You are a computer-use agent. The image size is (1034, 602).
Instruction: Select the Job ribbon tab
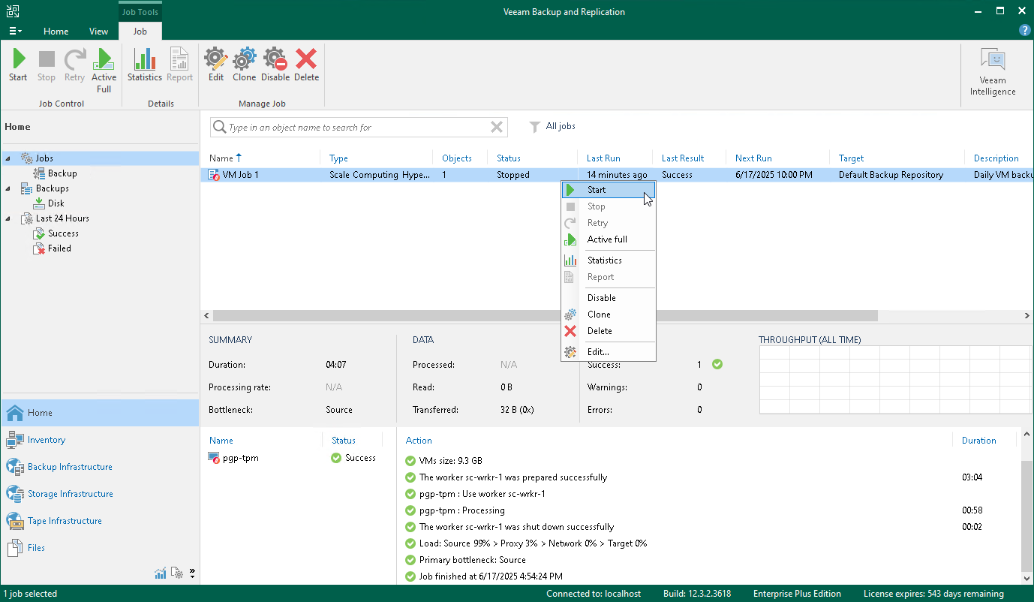click(140, 32)
